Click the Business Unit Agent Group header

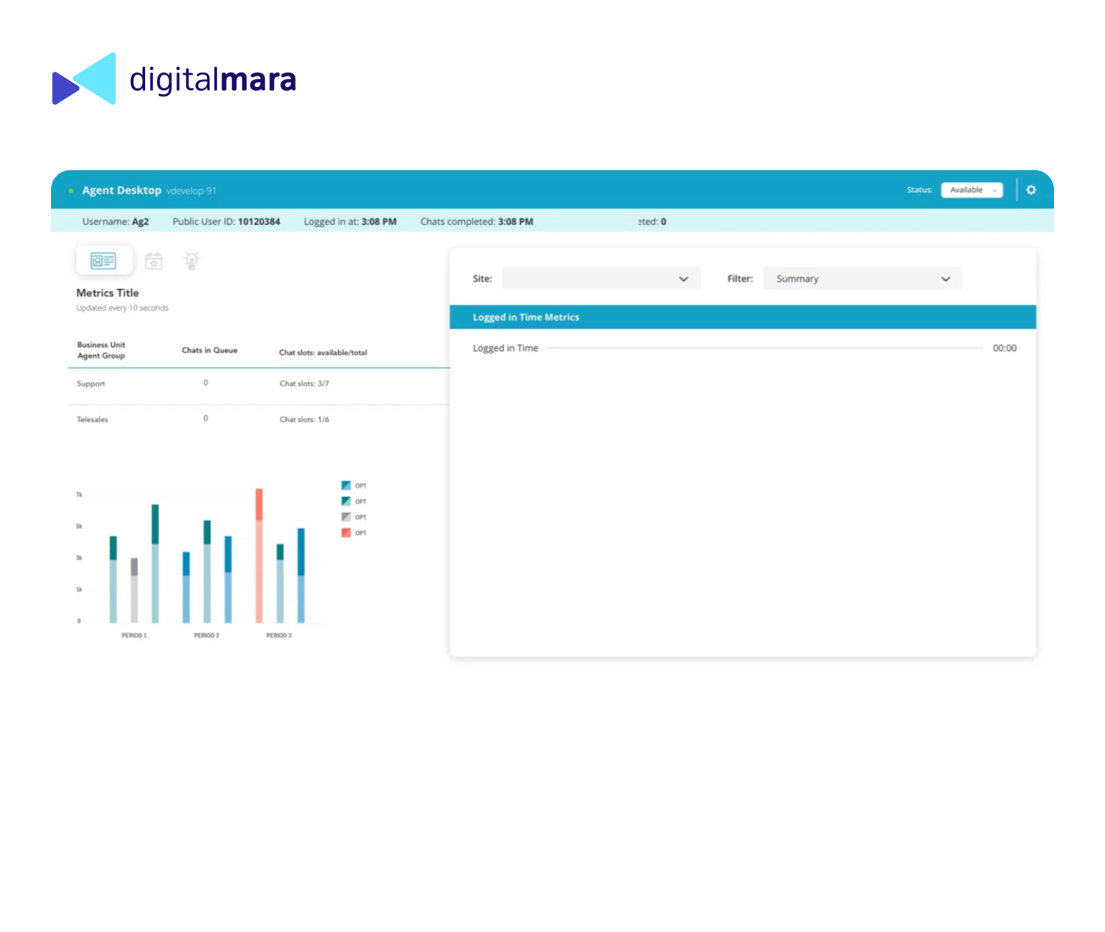[101, 350]
